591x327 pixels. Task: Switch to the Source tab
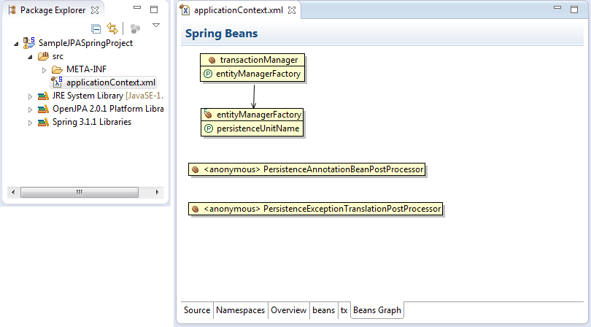point(197,310)
